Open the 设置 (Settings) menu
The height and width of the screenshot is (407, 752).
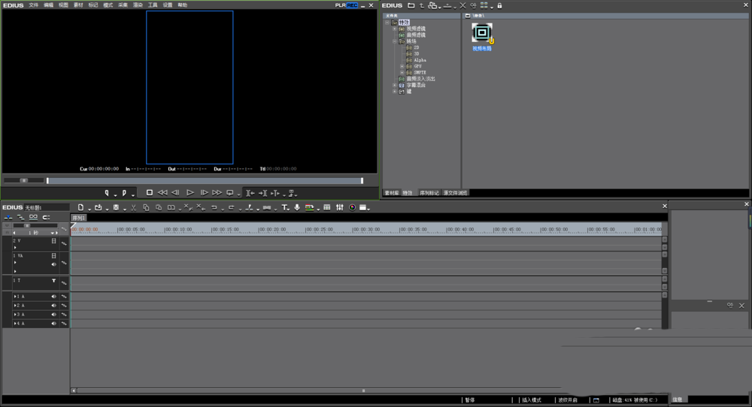click(168, 5)
